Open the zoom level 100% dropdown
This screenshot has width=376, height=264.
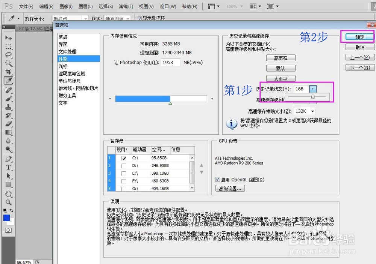[x=241, y=6]
